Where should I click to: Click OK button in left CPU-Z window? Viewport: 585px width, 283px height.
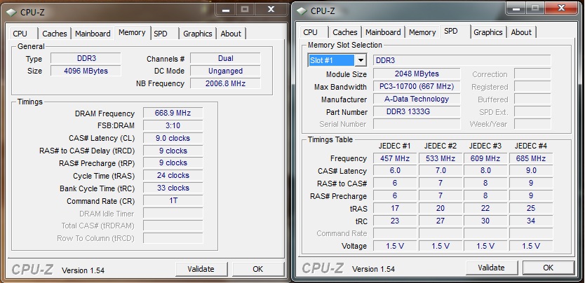click(x=258, y=269)
